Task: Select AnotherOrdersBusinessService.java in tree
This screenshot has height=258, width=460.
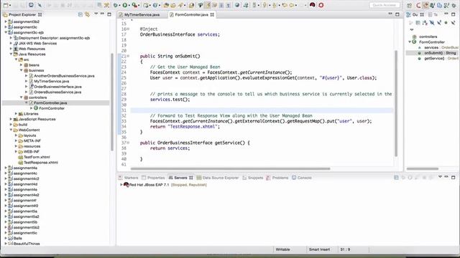Action: [x=64, y=76]
